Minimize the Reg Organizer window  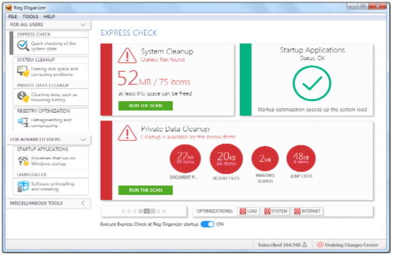coord(352,6)
